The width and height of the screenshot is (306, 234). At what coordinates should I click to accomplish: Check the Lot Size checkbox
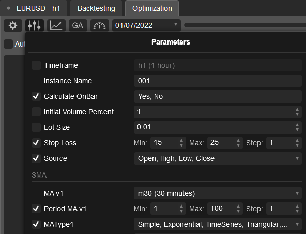coord(36,127)
